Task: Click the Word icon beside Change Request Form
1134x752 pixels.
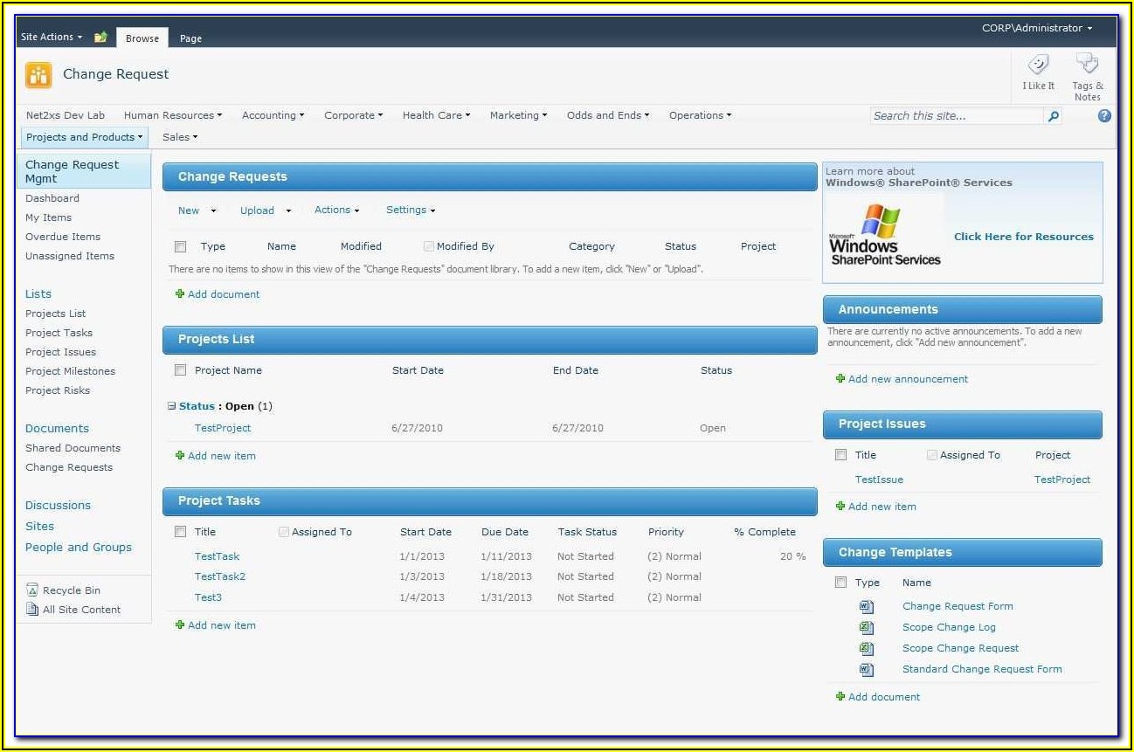Action: [x=866, y=606]
